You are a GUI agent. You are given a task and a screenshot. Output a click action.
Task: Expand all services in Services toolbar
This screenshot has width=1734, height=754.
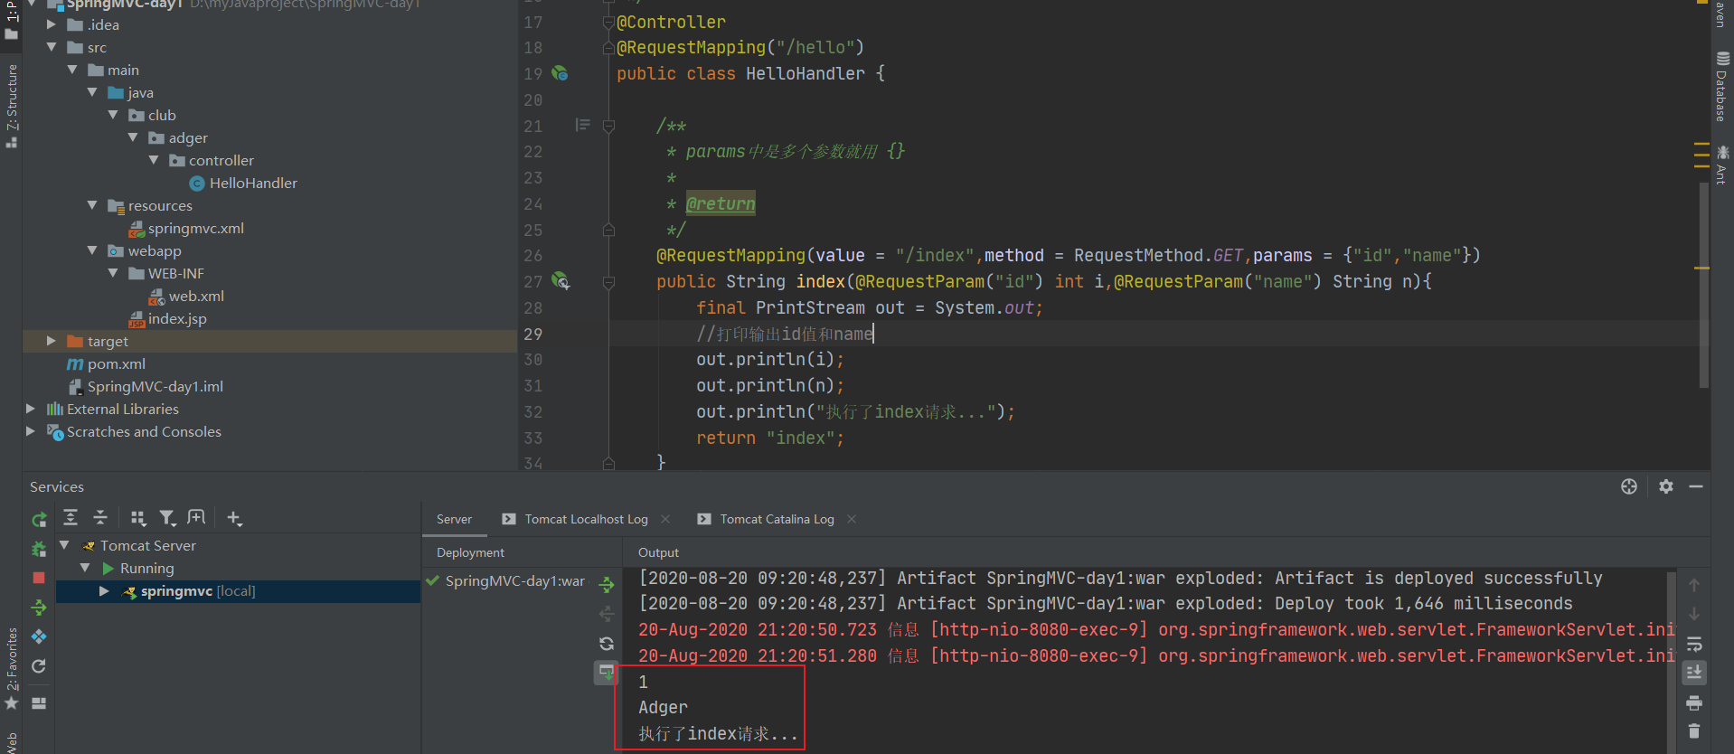[x=71, y=517]
